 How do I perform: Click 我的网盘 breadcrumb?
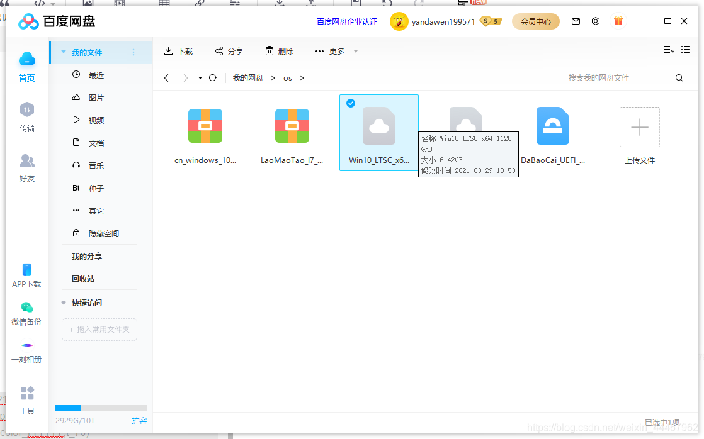pyautogui.click(x=248, y=78)
